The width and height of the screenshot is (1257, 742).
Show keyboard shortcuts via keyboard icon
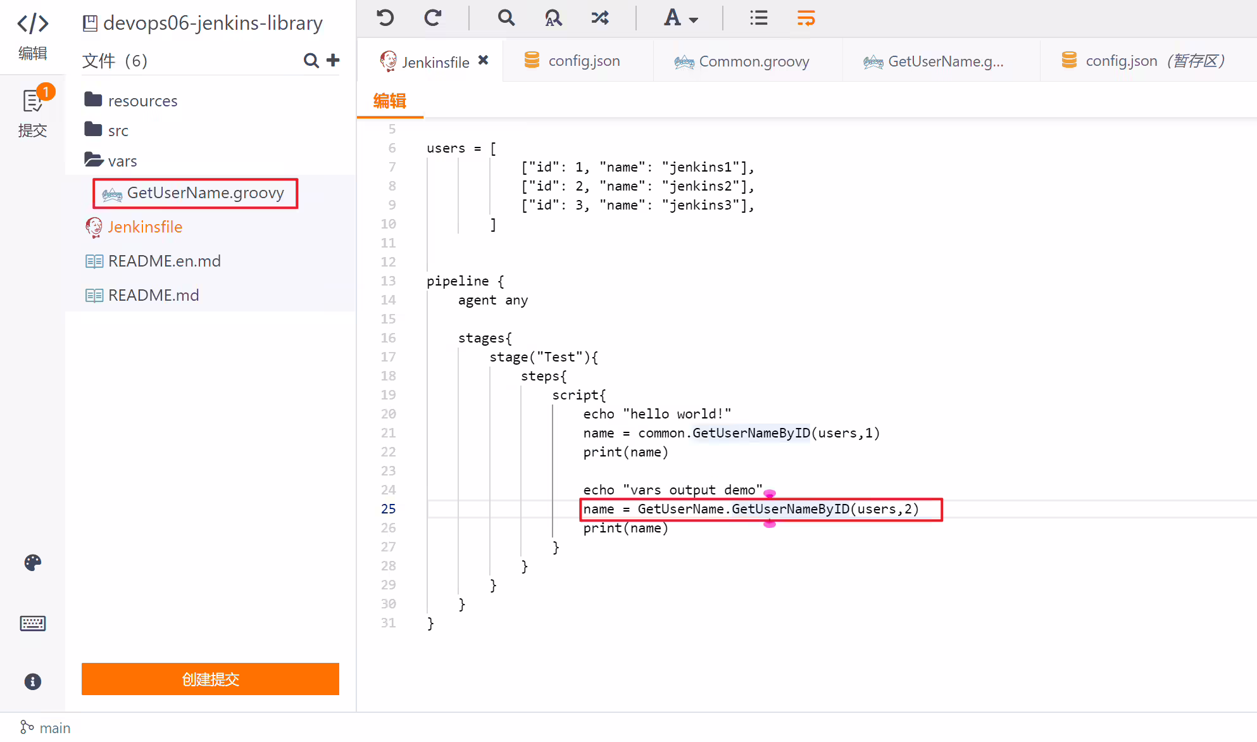click(33, 623)
